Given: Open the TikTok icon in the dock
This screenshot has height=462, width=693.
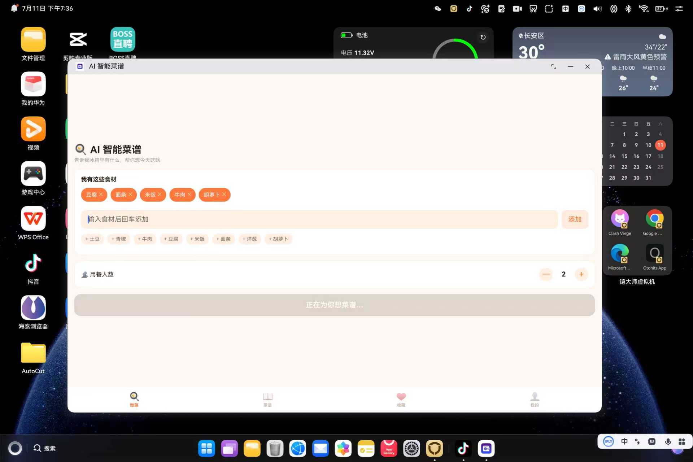Looking at the screenshot, I should [463, 449].
